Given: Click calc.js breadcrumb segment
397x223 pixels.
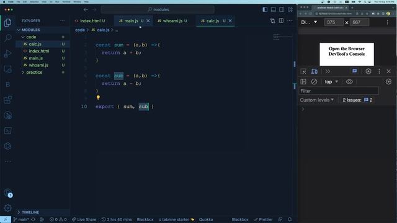Looking at the screenshot, I should [100, 30].
